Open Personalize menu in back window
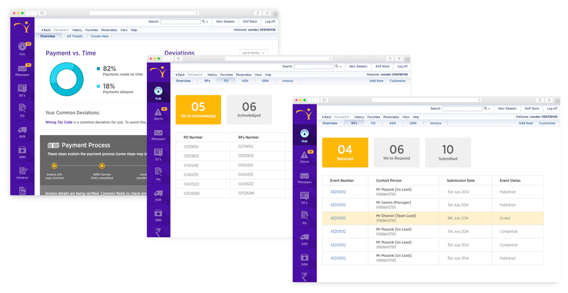 [109, 30]
